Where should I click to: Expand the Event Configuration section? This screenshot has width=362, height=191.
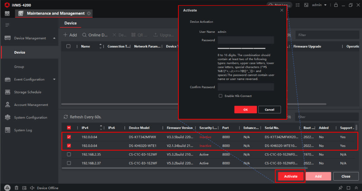click(x=54, y=79)
